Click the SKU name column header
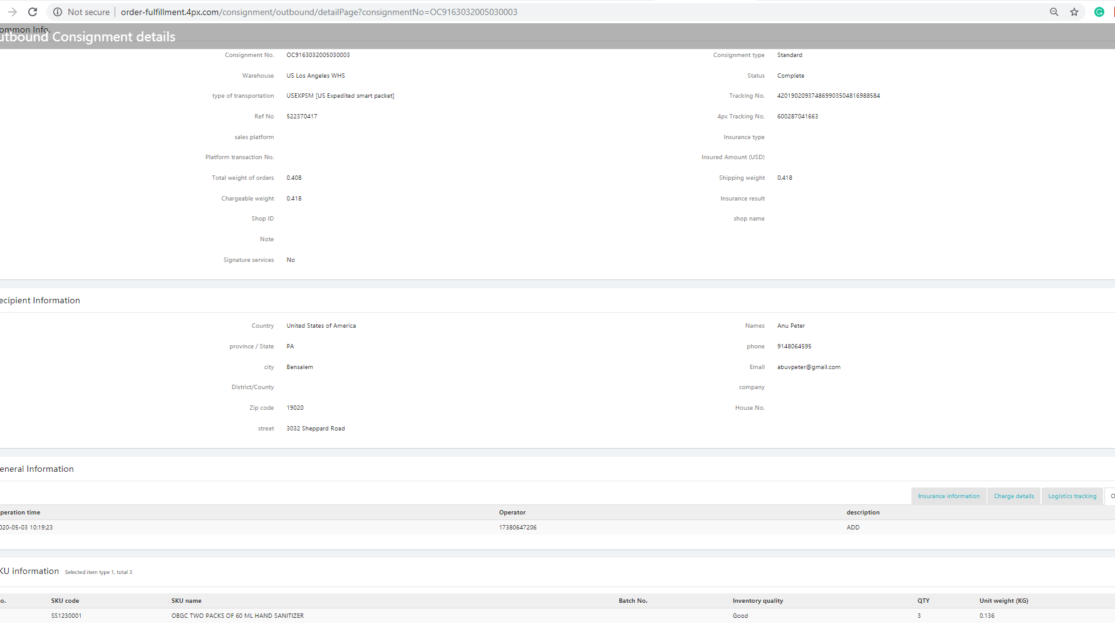This screenshot has width=1115, height=631. point(186,601)
